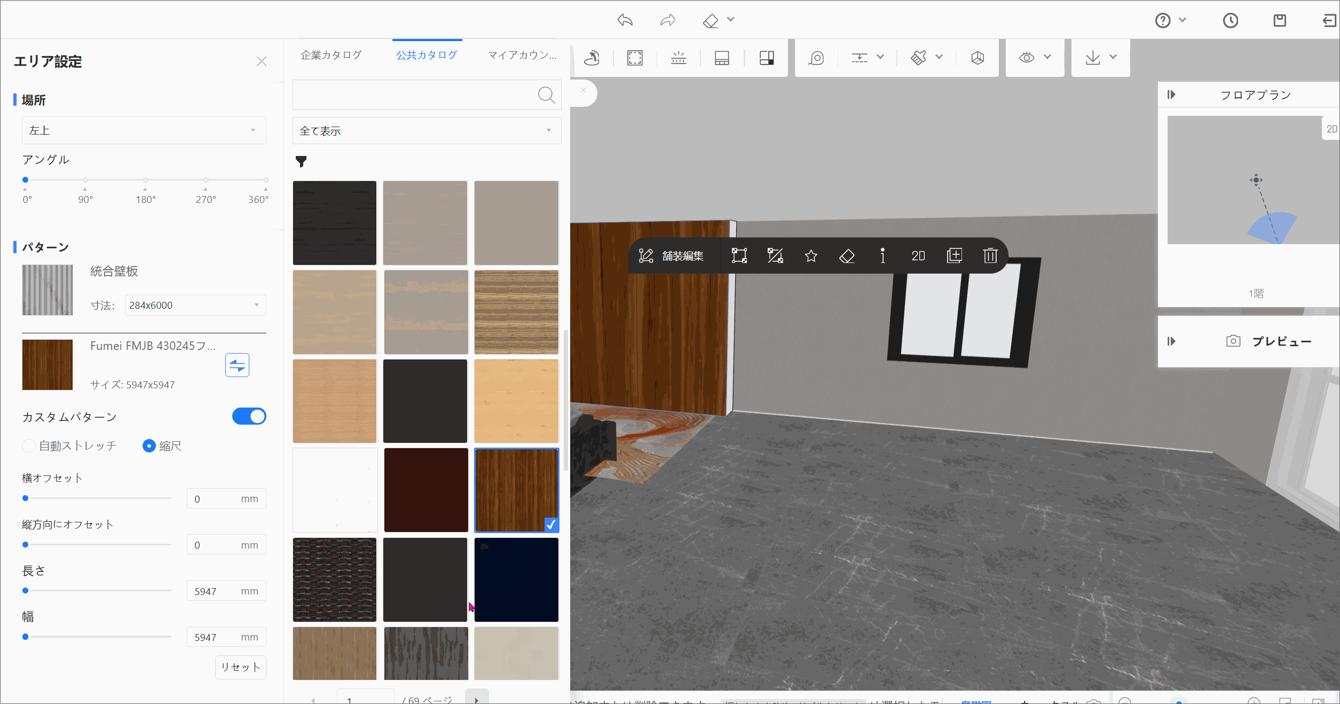Screen dimensions: 1340x704
Task: Toggle the カスタムパターン switch
Action: 249,416
